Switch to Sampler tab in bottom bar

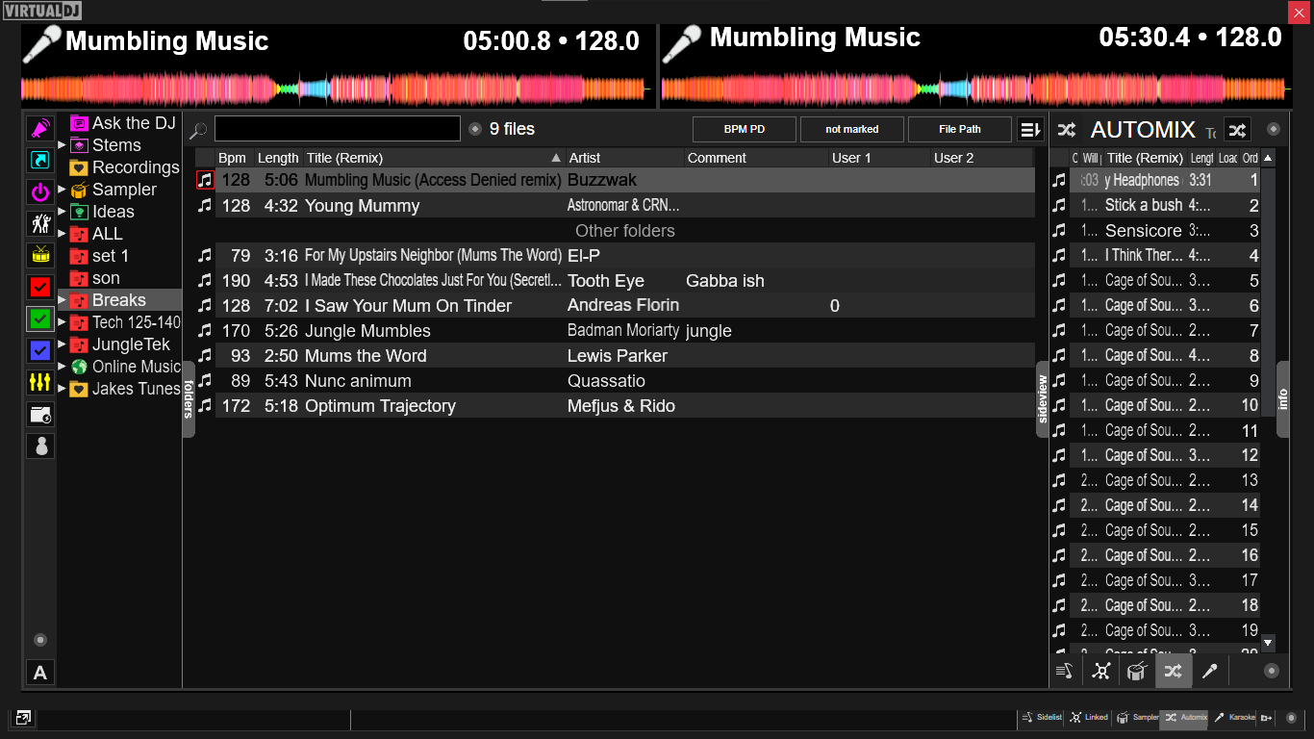tap(1137, 718)
